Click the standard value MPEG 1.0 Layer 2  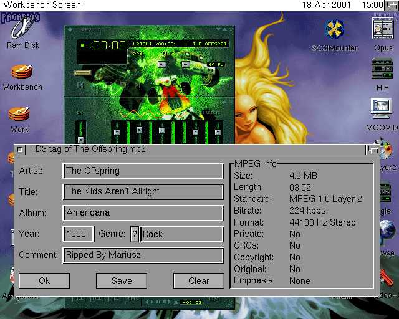click(325, 199)
